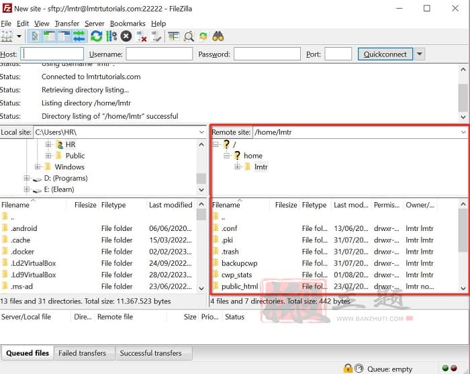
Task: Open the File menu
Action: 5,24
